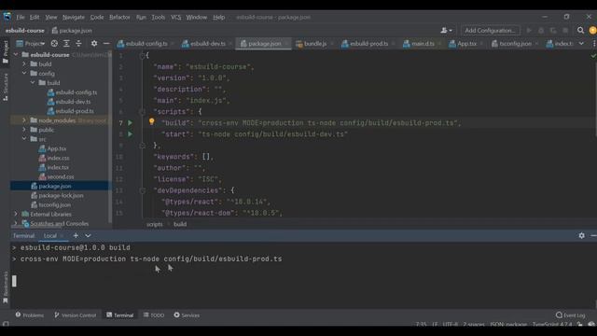
Task: Click the esbuild-course navigation bar breadcrumb
Action: coord(25,31)
